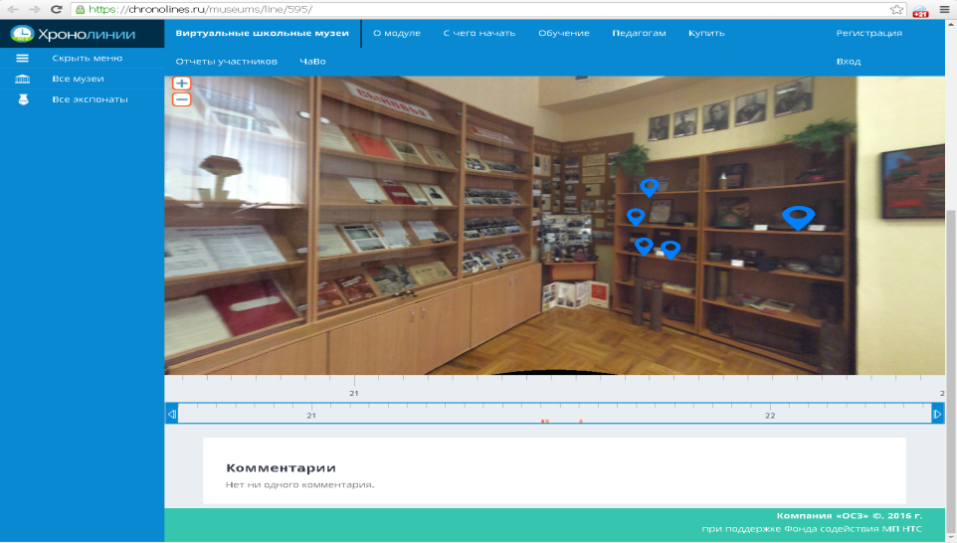Click the large blue map pin marker
This screenshot has height=543, width=957.
coord(798,218)
